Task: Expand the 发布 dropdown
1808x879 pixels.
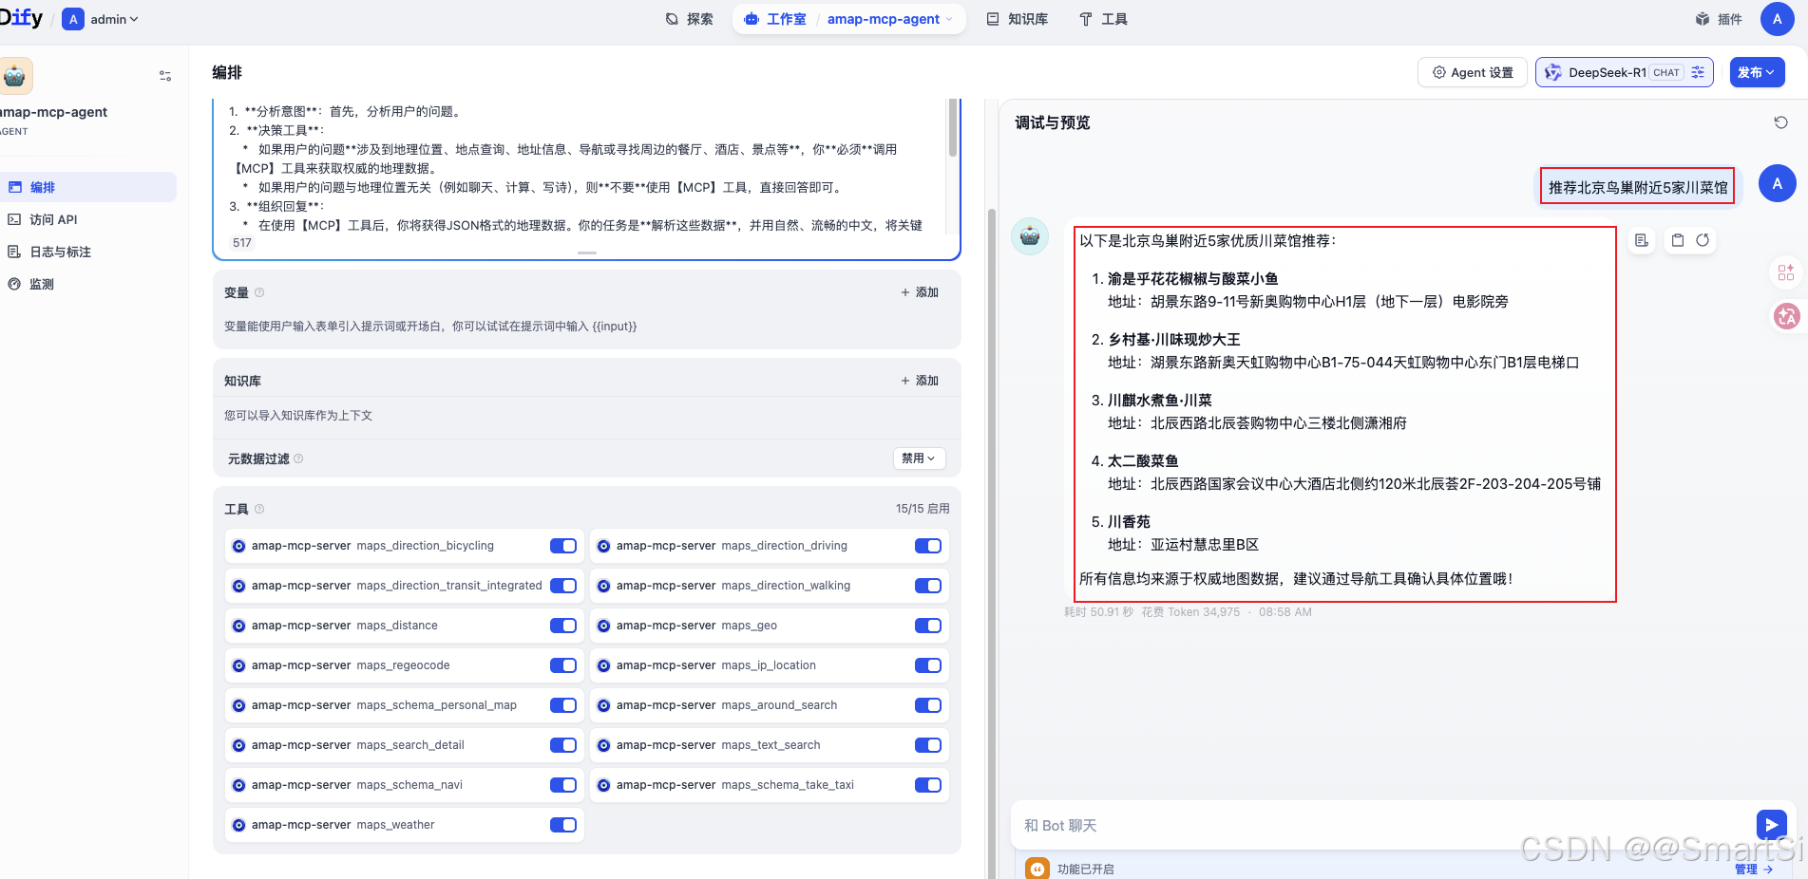Action: (1756, 72)
